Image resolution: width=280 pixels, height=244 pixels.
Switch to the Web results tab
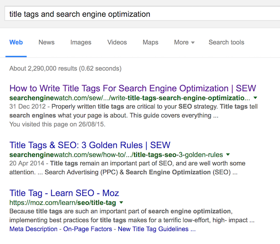[16, 42]
